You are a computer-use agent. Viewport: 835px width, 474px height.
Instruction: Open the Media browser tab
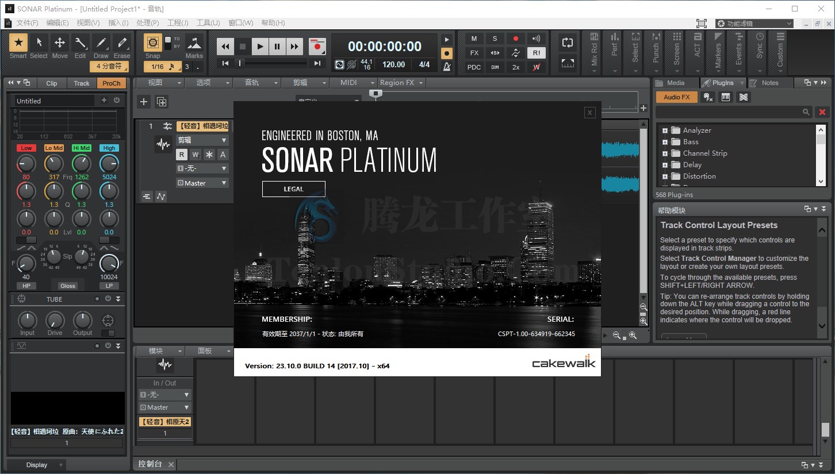[x=676, y=83]
